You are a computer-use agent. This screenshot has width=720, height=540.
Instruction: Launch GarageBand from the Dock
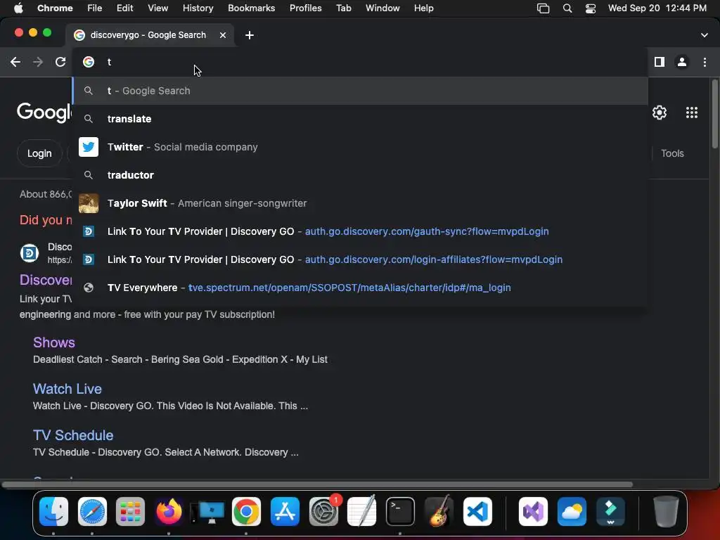(x=439, y=512)
